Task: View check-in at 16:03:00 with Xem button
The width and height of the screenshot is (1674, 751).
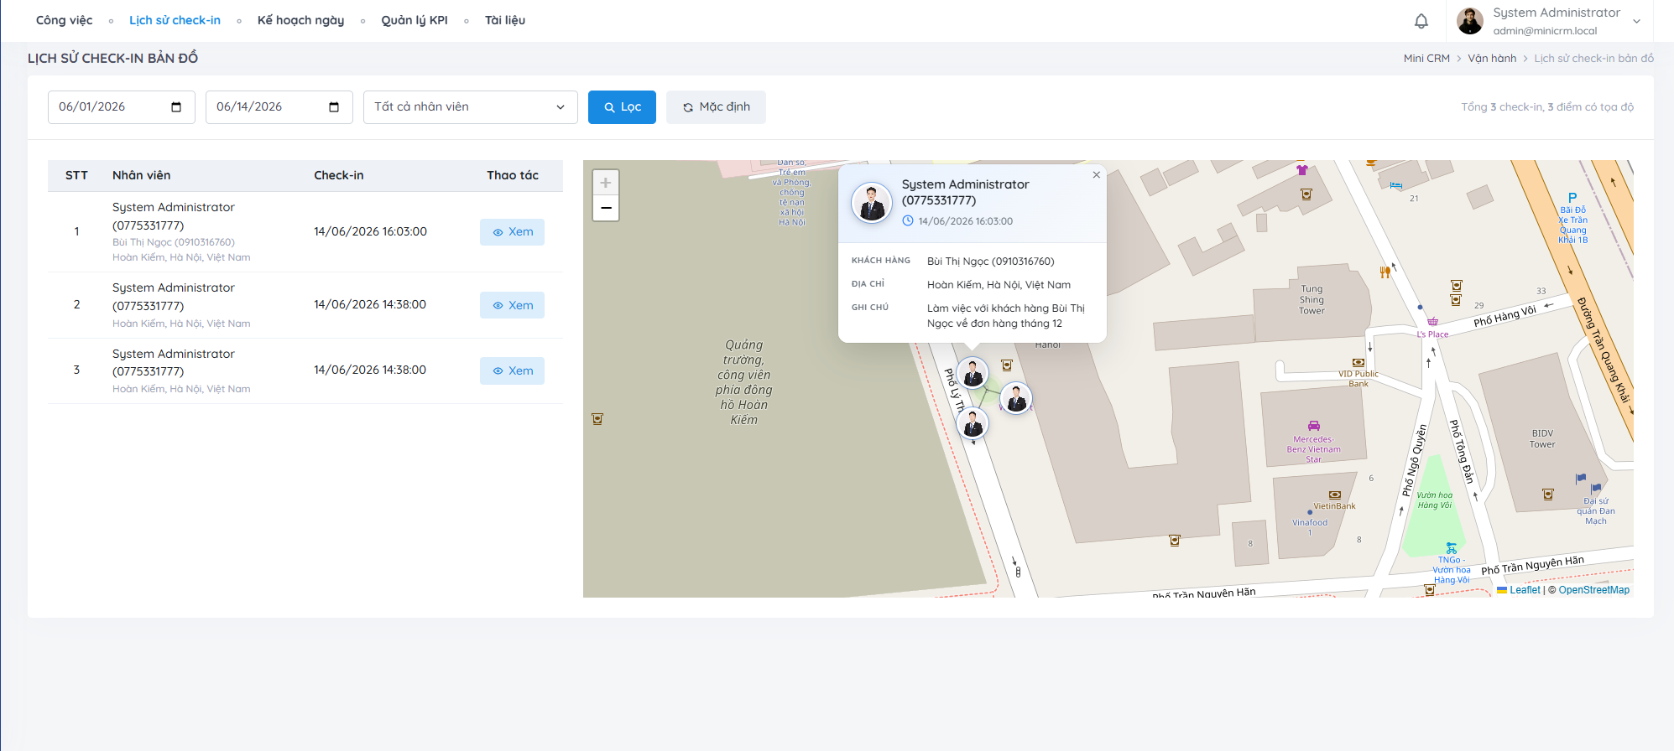Action: click(x=512, y=232)
